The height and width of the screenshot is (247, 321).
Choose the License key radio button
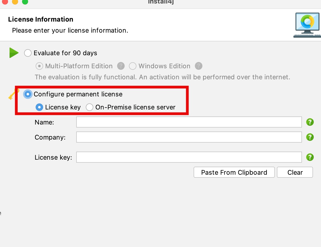(x=39, y=107)
